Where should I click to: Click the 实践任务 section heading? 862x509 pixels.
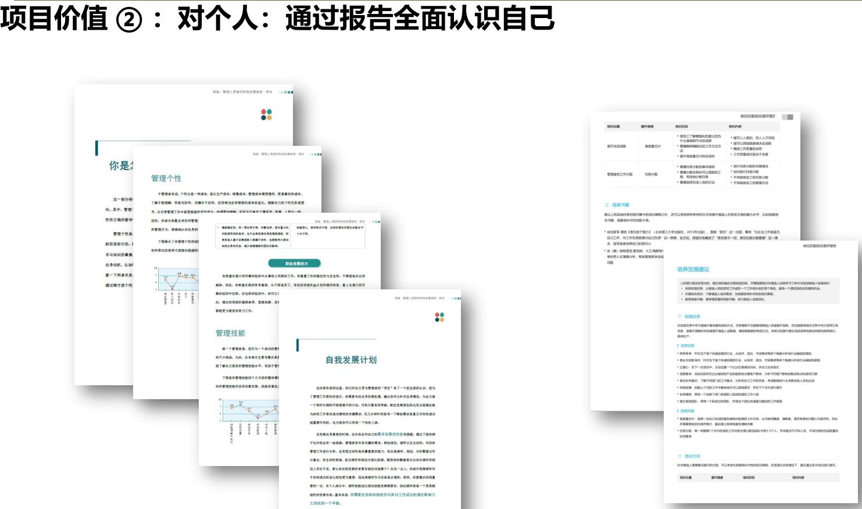click(x=692, y=317)
